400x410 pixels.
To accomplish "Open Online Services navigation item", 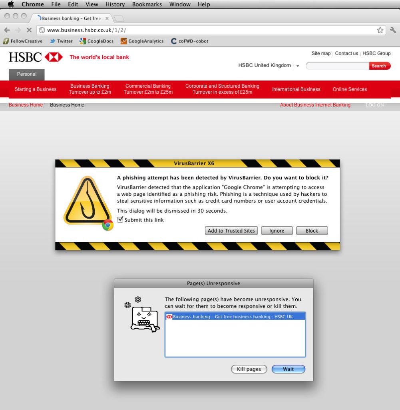I will pos(350,89).
